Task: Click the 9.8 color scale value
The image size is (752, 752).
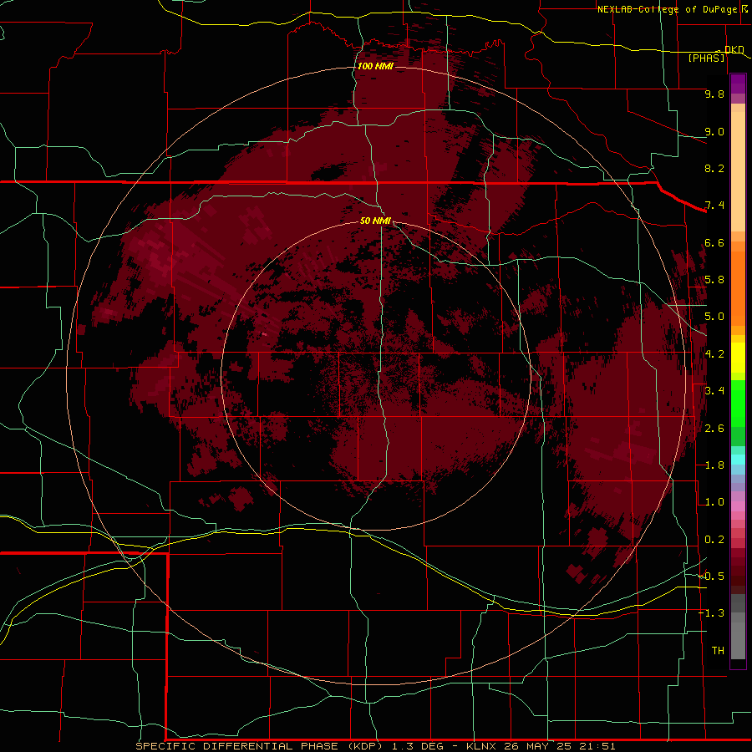Action: pos(714,94)
